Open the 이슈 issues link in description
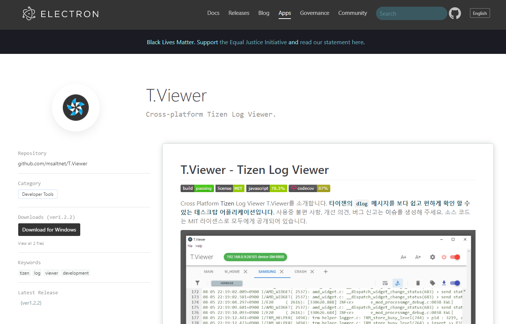 click(x=391, y=212)
